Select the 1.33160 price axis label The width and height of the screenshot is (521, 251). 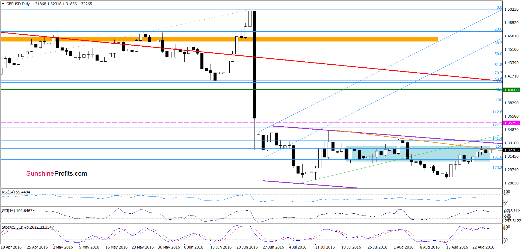[x=511, y=143]
